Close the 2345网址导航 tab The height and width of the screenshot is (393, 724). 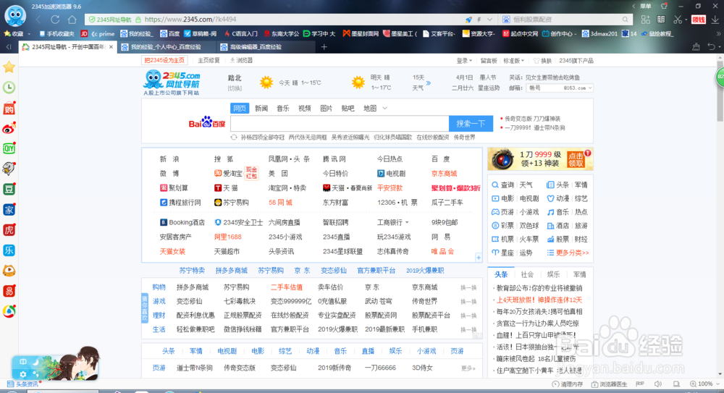point(111,46)
